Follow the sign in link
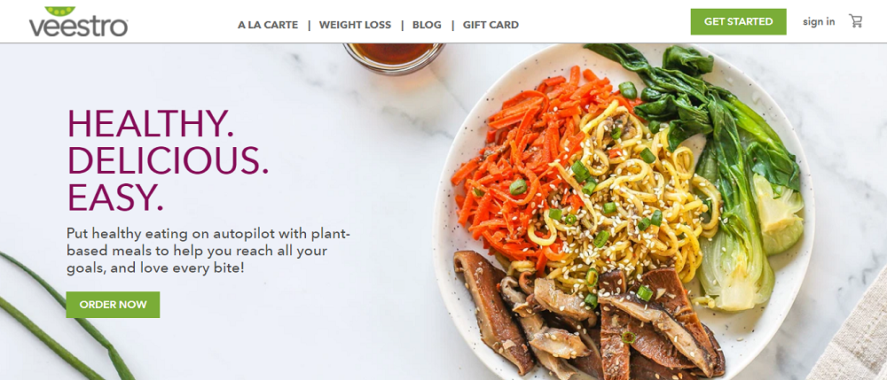 [x=819, y=22]
